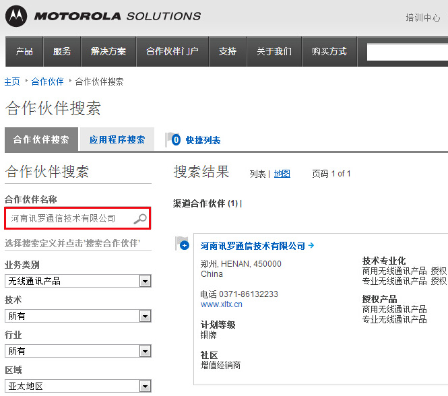Image resolution: width=448 pixels, height=396 pixels.
Task: Click the phone number 0371-86132233
Action: coord(249,294)
